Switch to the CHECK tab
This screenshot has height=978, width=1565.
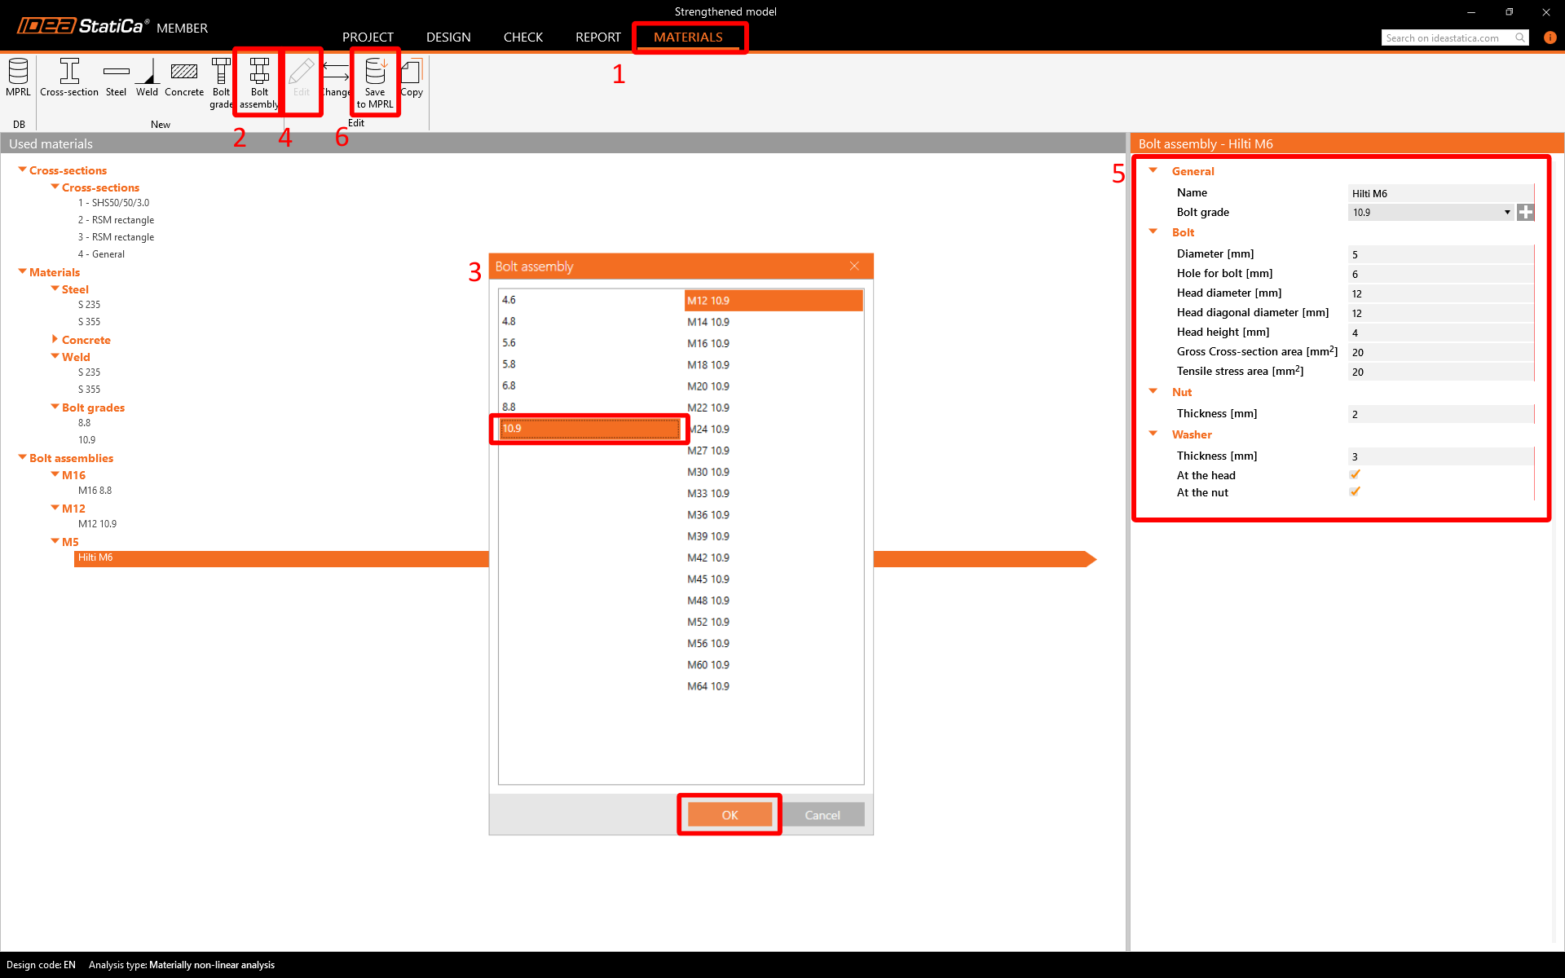tap(522, 37)
